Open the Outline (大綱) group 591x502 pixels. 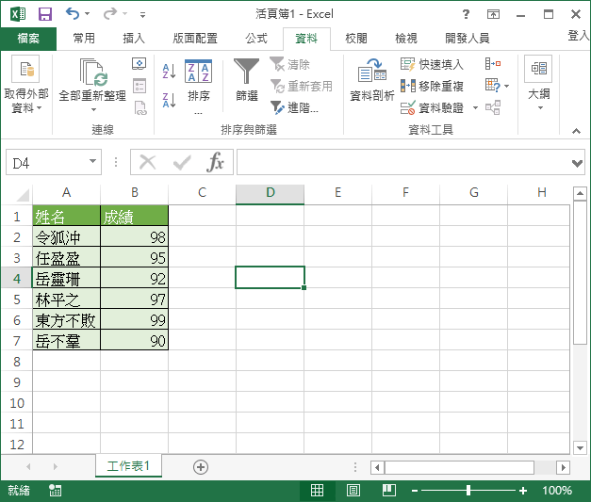[539, 84]
